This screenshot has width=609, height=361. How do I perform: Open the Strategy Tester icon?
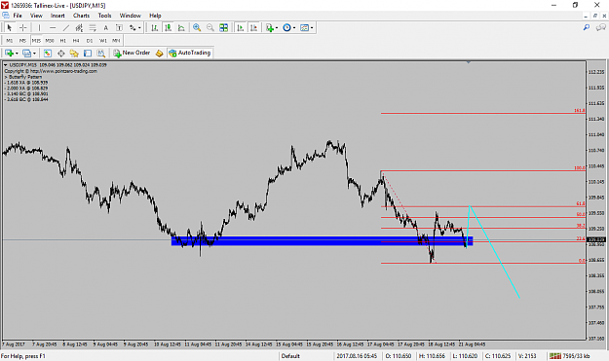tap(101, 54)
